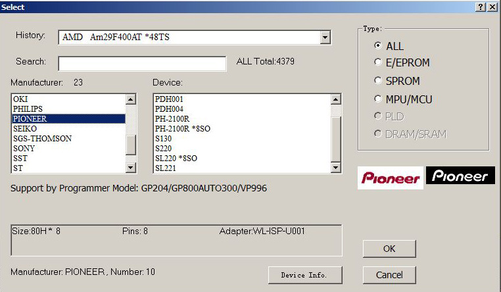
Task: Select the E/EPROM type option
Action: click(378, 62)
